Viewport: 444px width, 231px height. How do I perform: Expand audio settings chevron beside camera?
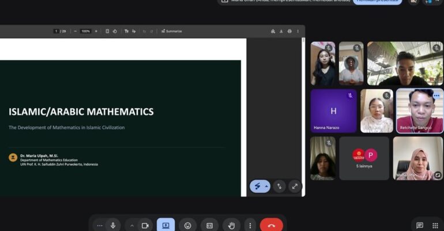[x=132, y=226]
